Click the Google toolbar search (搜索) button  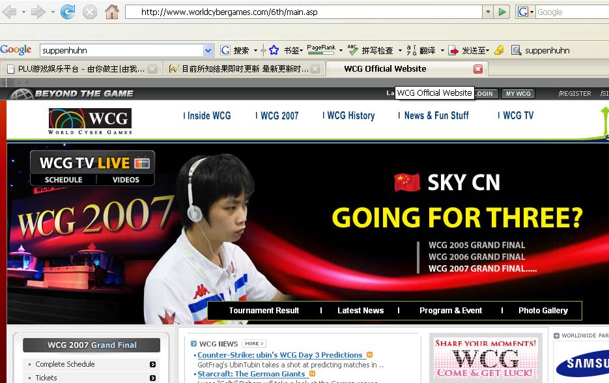click(x=234, y=50)
